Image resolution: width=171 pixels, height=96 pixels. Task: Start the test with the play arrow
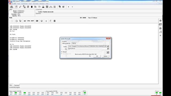click(68, 7)
